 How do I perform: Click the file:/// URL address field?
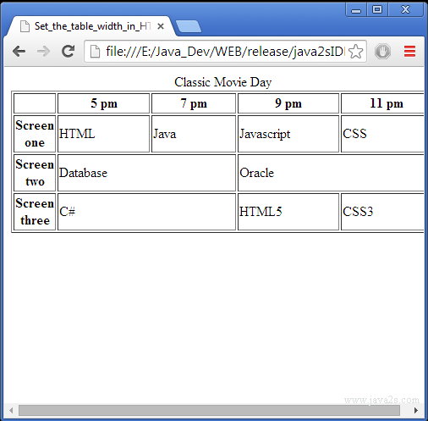[x=224, y=52]
